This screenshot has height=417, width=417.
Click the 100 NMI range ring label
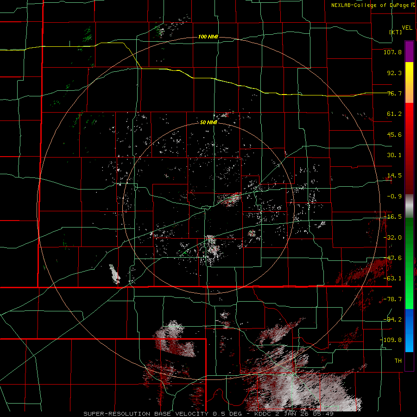tap(208, 37)
